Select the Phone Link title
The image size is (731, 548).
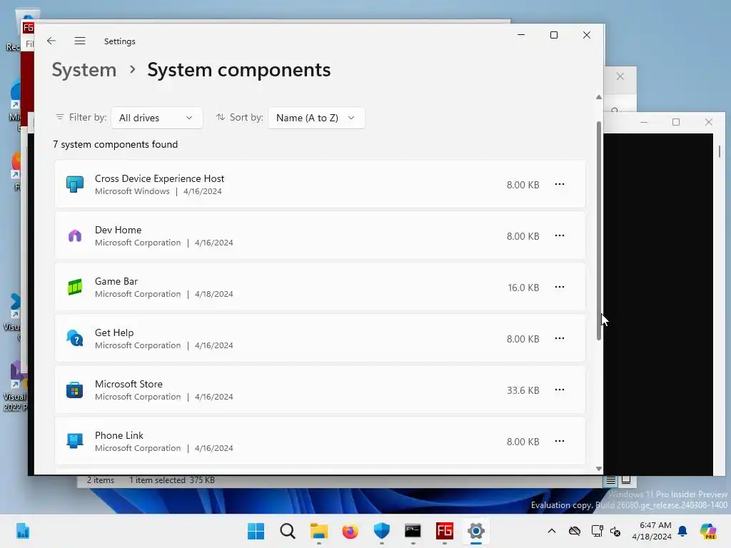point(119,435)
